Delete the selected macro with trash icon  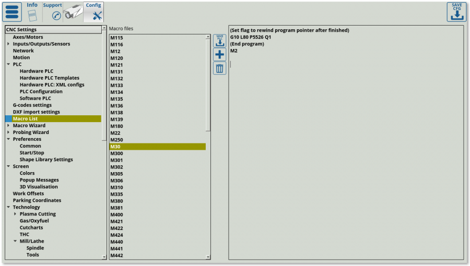pyautogui.click(x=220, y=68)
